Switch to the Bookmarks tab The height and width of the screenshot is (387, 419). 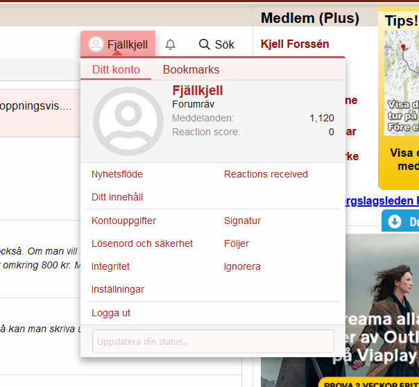pyautogui.click(x=191, y=69)
